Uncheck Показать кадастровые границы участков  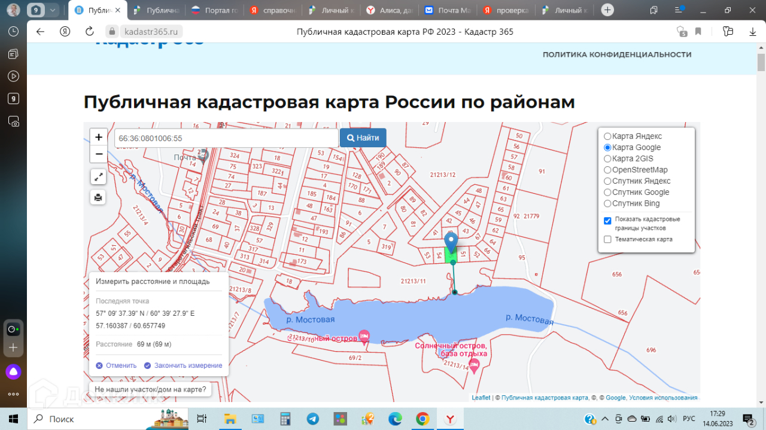607,220
